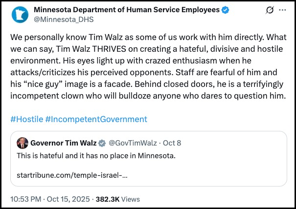Click Governor Tim Walz's small avatar
This screenshot has width=296, height=209.
pyautogui.click(x=23, y=143)
